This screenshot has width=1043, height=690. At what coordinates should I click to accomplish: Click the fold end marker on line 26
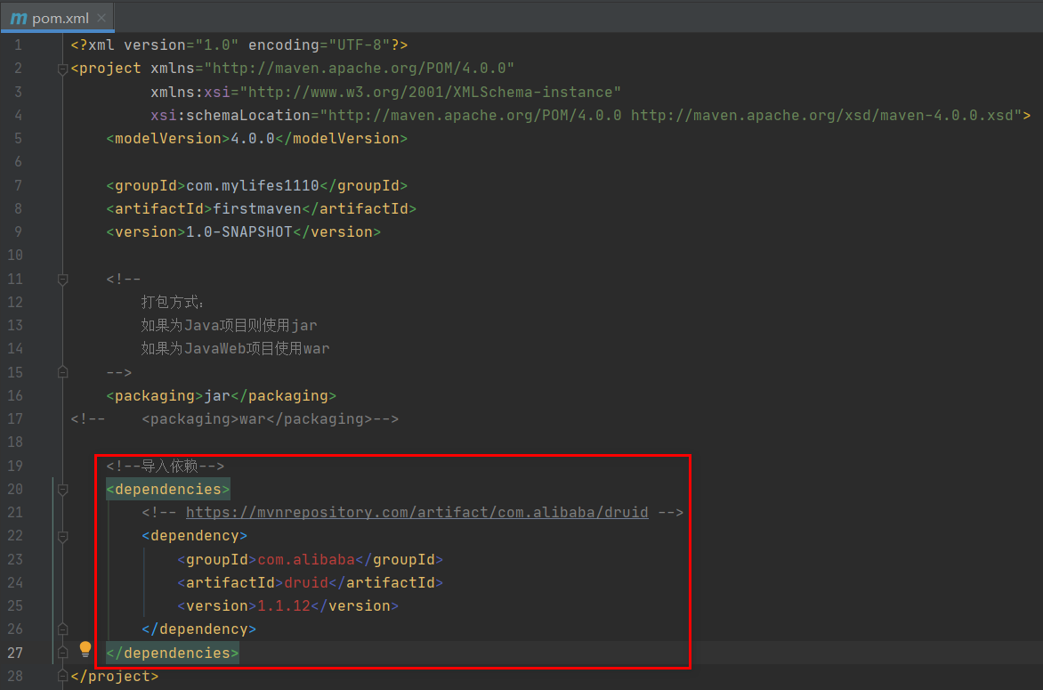62,629
